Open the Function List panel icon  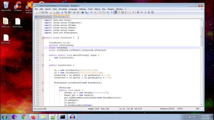126,13
